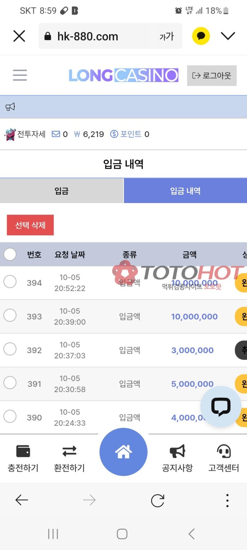Select all rows with the header checkbox
Viewport: 247px width, 550px height.
(x=10, y=255)
